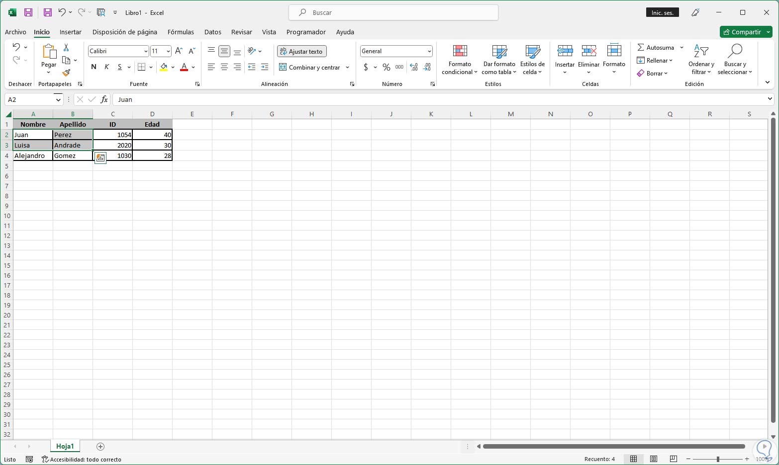Switch to the Fórmulas tab
The height and width of the screenshot is (465, 779).
[x=181, y=32]
